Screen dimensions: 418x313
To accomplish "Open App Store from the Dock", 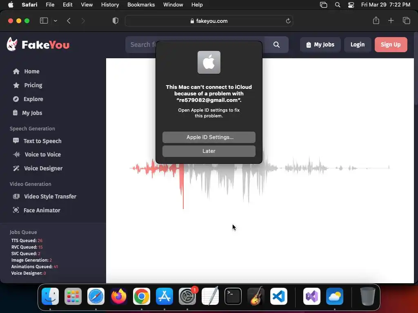I will (x=165, y=296).
